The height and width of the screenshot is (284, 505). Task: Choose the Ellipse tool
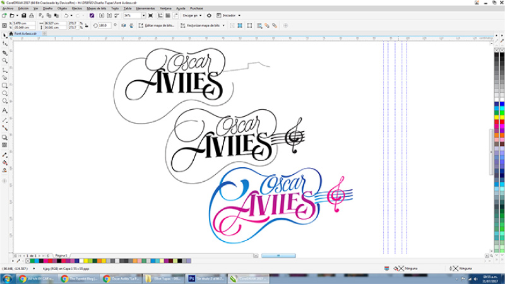tap(4, 93)
